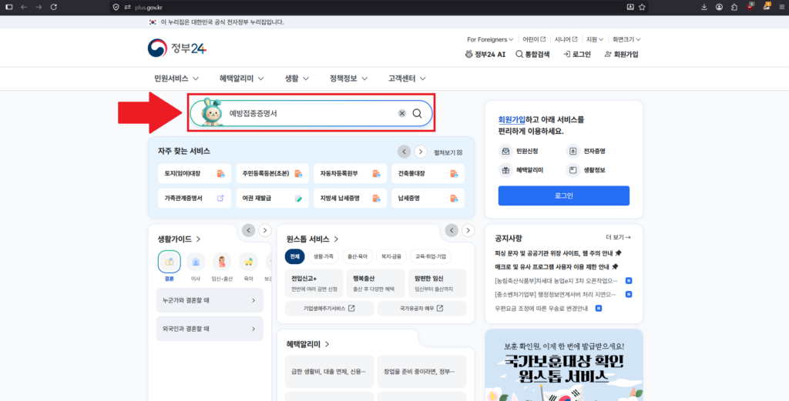789x401 pixels.
Task: Open 시니어 site link
Action: point(566,39)
